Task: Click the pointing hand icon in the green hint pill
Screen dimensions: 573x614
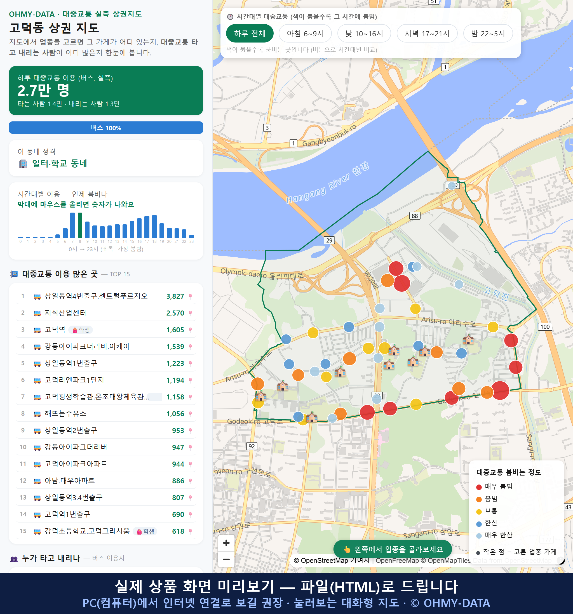Action: [x=347, y=549]
